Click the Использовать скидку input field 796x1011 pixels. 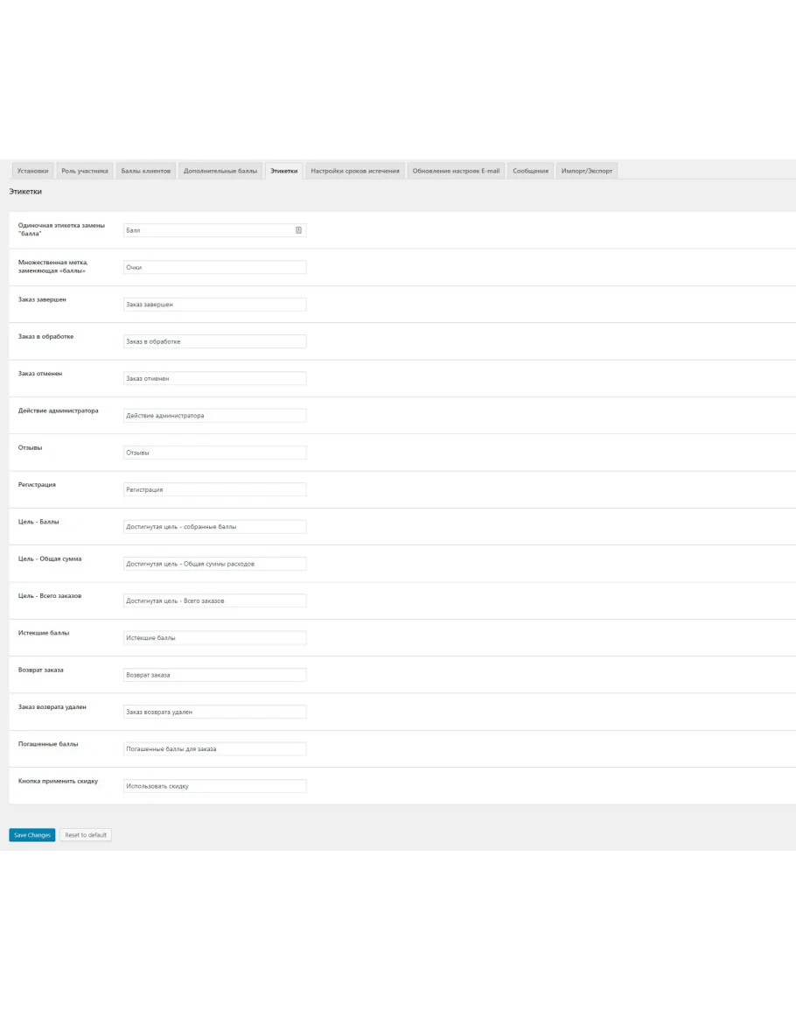[214, 786]
